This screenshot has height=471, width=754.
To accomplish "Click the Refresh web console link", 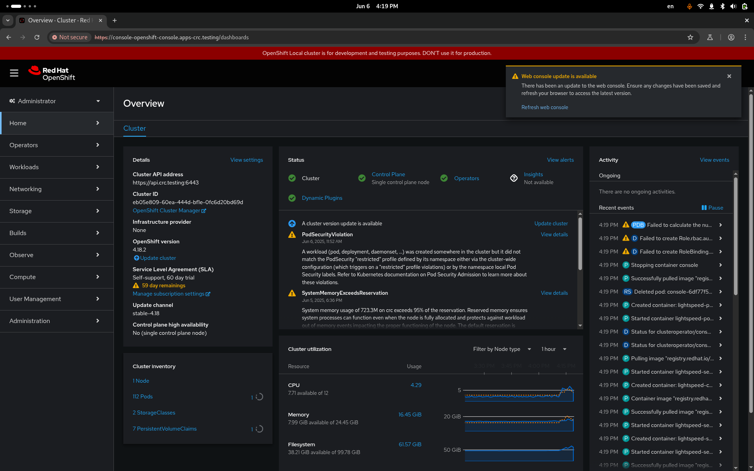I will (544, 107).
